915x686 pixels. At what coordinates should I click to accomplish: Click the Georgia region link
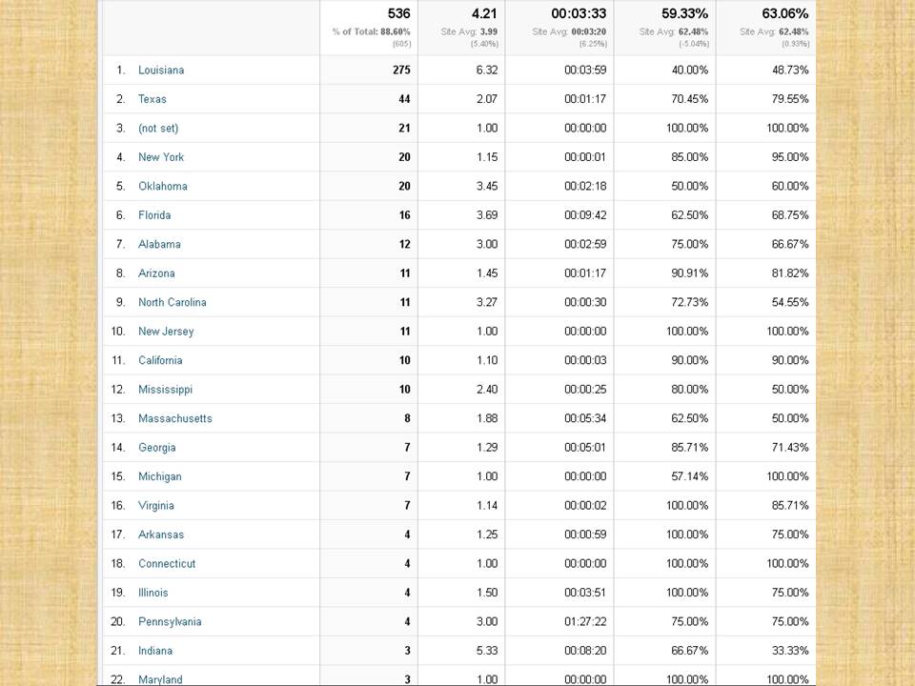157,448
